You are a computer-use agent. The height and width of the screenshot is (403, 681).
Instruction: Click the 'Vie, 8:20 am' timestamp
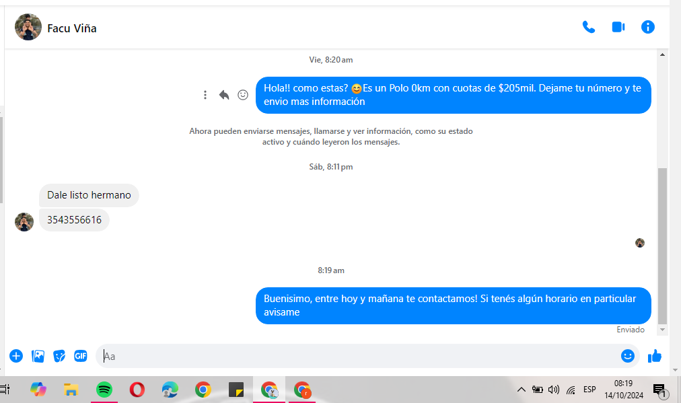point(331,60)
